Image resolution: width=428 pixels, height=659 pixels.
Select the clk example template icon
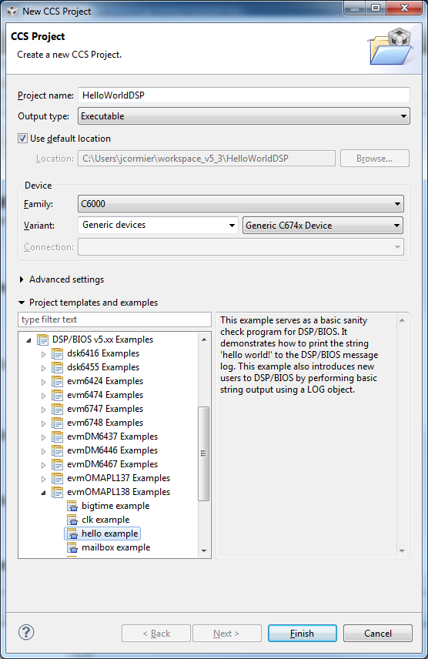(72, 520)
